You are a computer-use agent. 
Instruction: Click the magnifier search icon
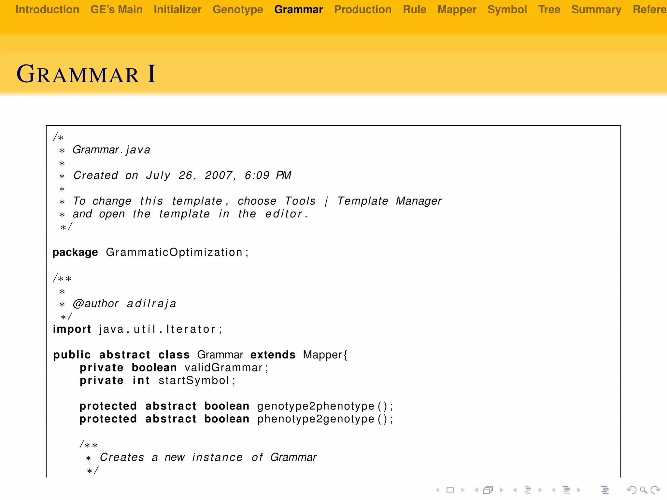tap(643, 490)
